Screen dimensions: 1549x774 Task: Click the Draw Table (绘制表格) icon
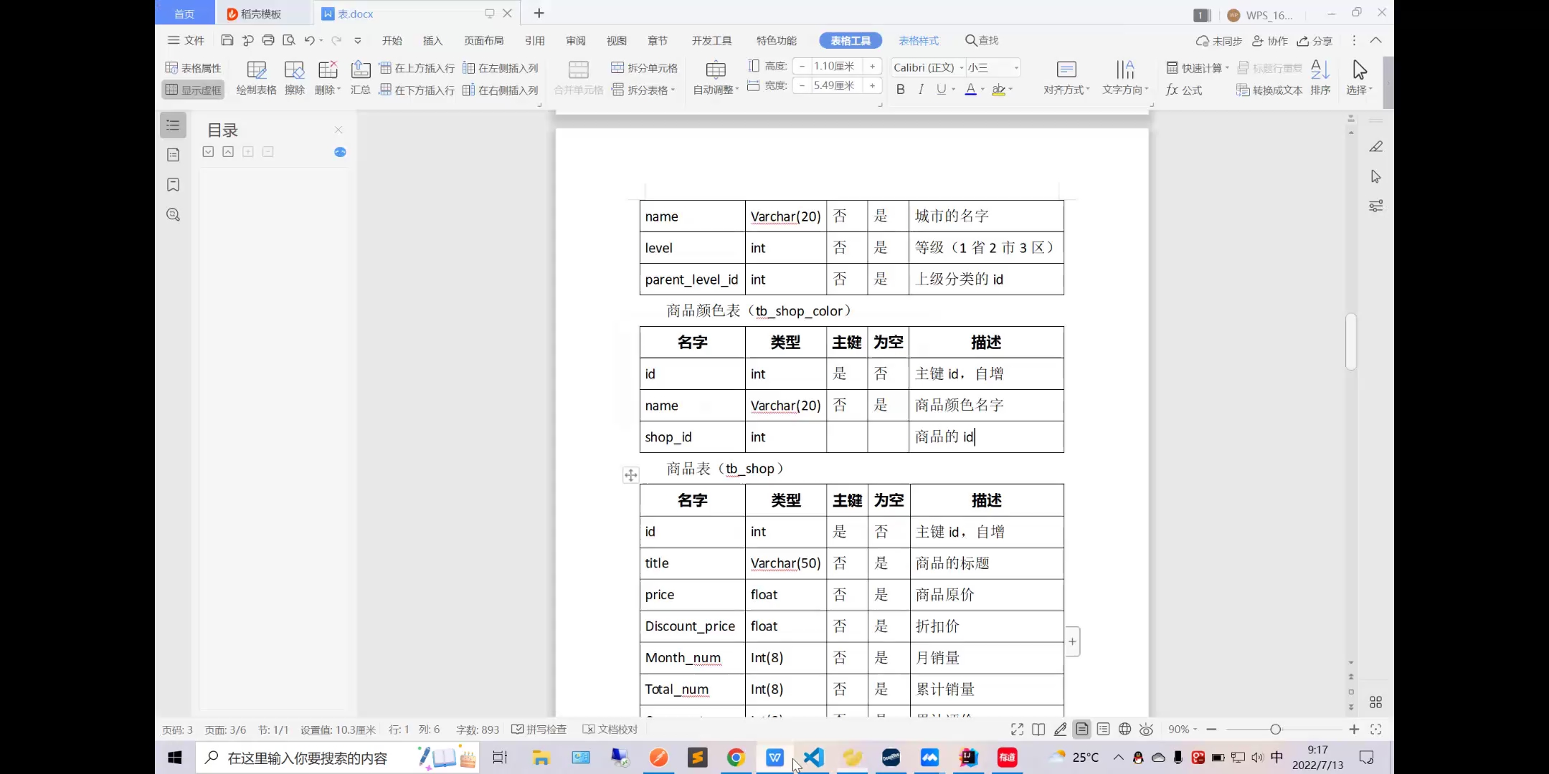(x=256, y=70)
